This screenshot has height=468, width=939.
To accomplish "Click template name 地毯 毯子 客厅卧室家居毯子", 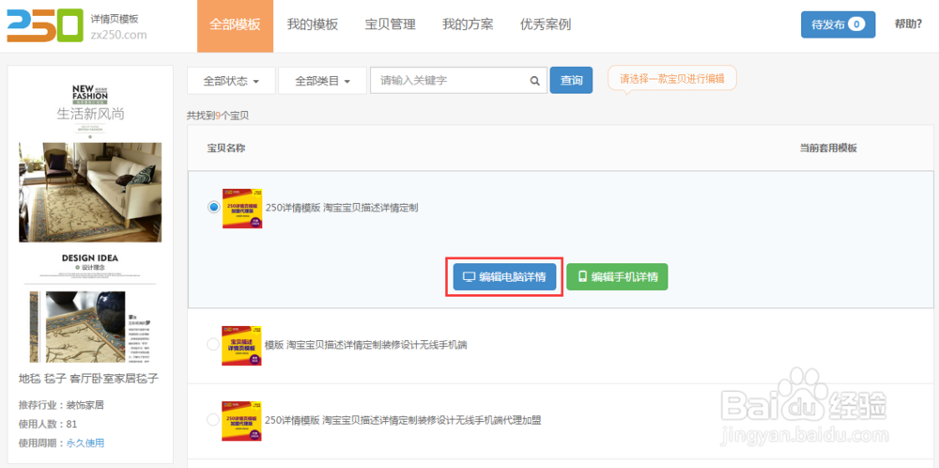I will [x=88, y=378].
